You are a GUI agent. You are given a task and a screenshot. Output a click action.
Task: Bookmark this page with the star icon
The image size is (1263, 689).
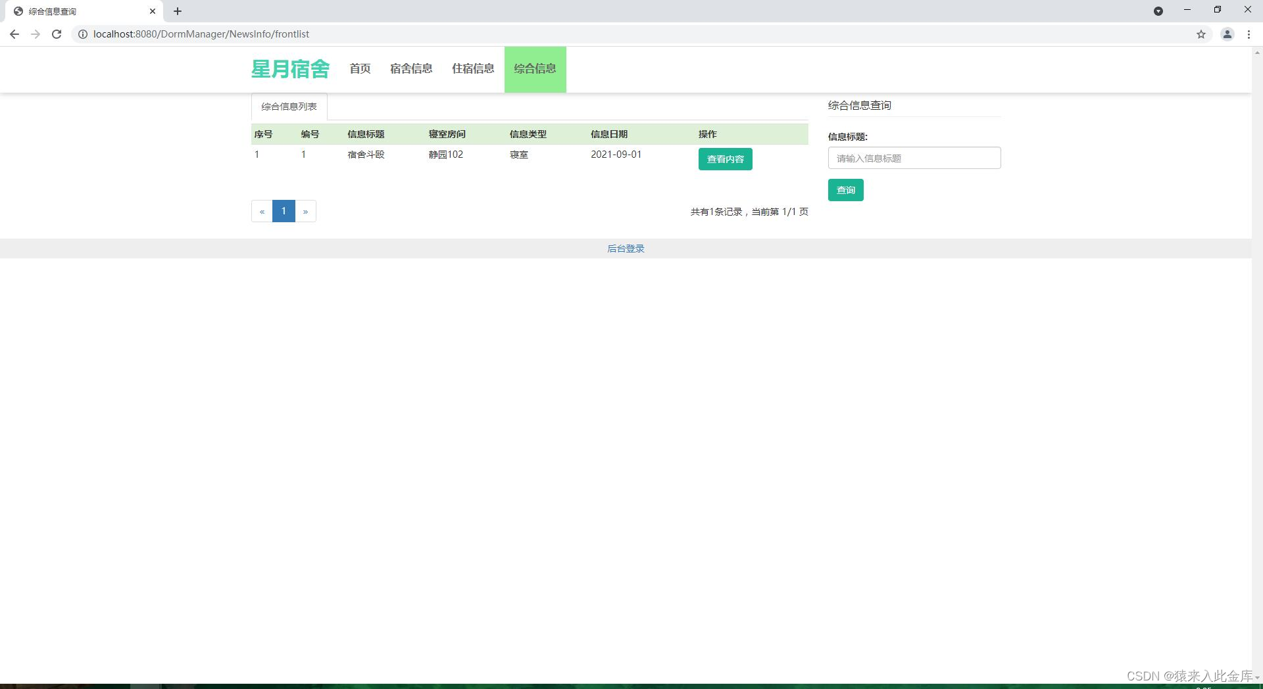coord(1201,34)
